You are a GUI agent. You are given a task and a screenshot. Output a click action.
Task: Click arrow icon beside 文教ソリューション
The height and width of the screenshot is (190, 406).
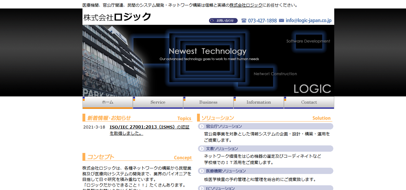[x=202, y=149]
